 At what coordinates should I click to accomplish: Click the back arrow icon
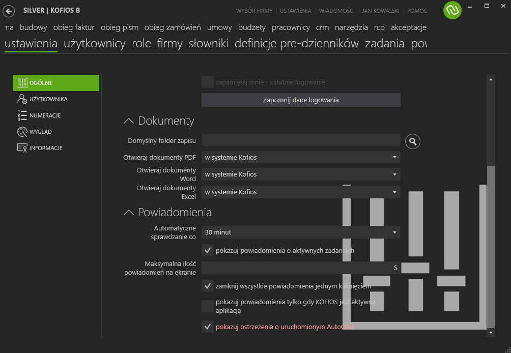tap(9, 11)
